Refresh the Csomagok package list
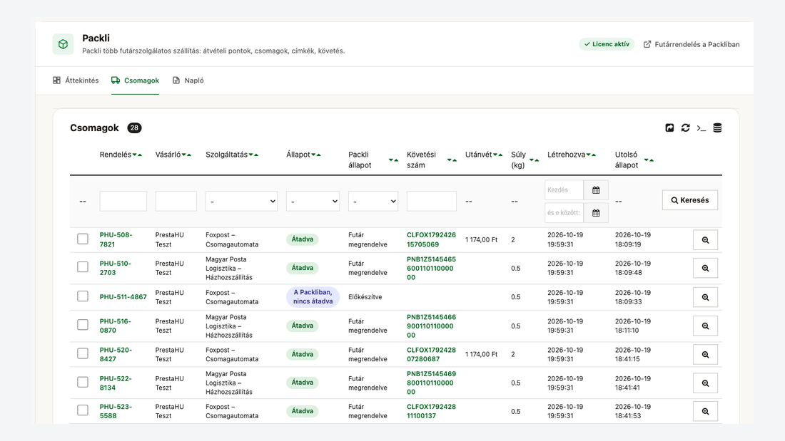This screenshot has height=441, width=785. pos(685,128)
